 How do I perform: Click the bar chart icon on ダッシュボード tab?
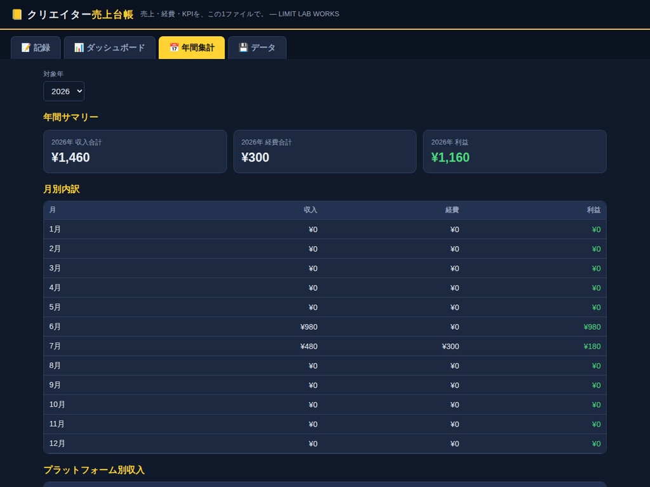79,48
